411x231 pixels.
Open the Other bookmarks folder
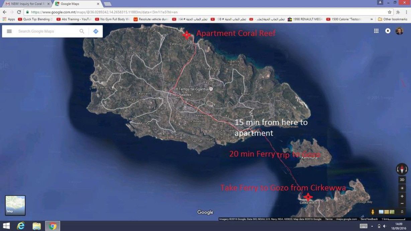pyautogui.click(x=393, y=19)
